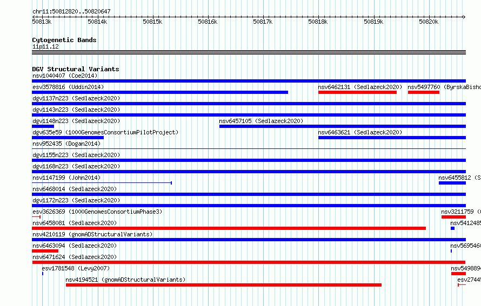
Task: Open dgv635e59 (1000GenomesConsortiumPilotProject) variant
Action: [x=68, y=138]
